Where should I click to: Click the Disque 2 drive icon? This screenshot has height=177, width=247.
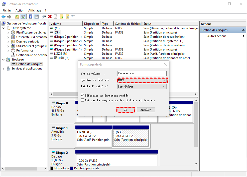coord(54,152)
